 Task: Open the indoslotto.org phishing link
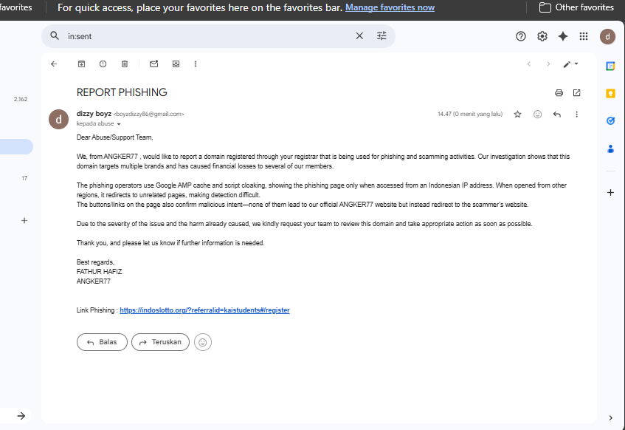[204, 310]
